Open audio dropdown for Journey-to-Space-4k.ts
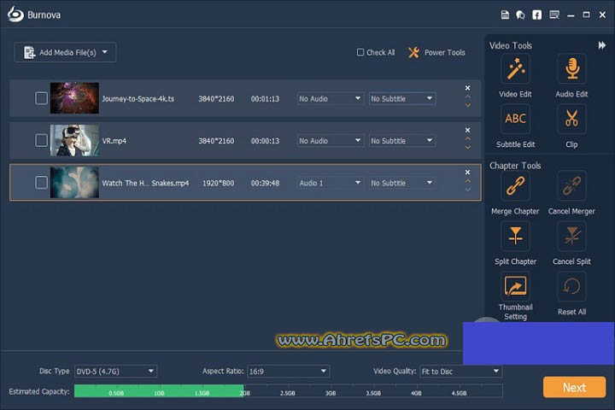615x410 pixels. (x=330, y=98)
